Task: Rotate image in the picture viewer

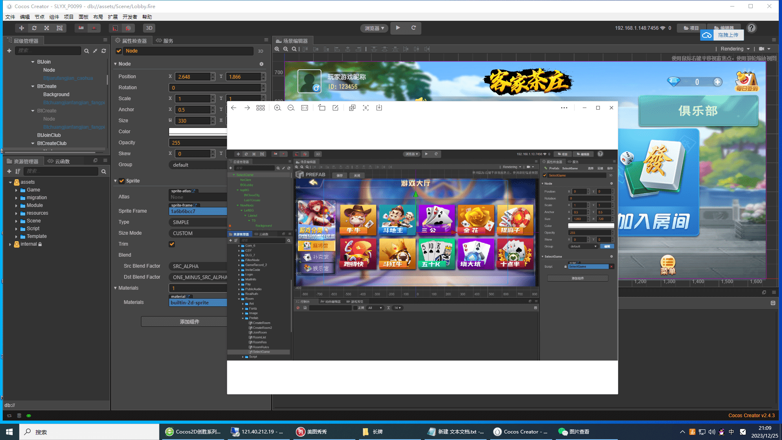Action: pos(322,108)
